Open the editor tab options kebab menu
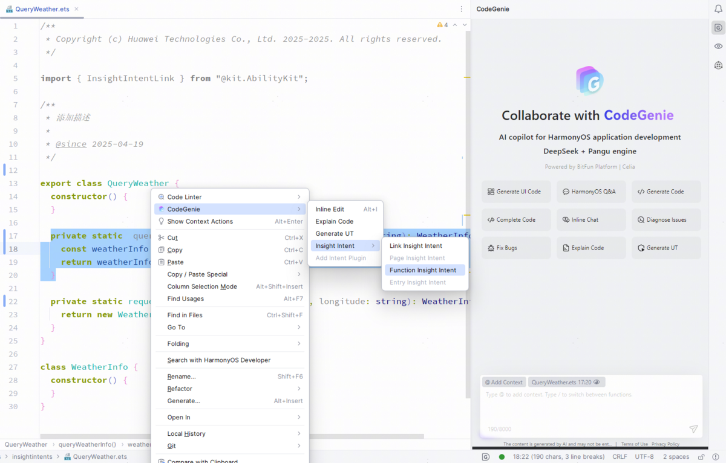The height and width of the screenshot is (463, 726). (462, 9)
